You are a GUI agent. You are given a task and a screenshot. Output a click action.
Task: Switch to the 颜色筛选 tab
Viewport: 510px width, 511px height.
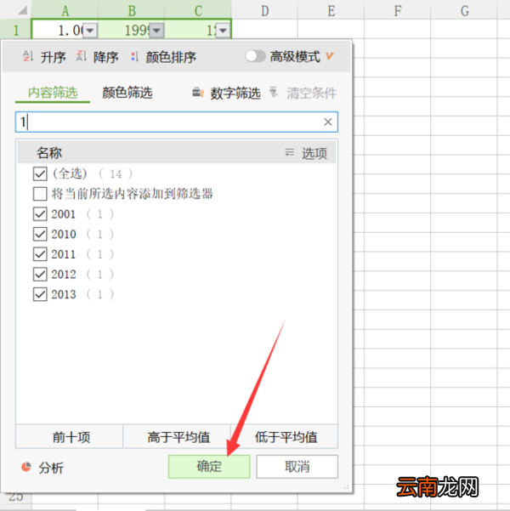click(127, 93)
